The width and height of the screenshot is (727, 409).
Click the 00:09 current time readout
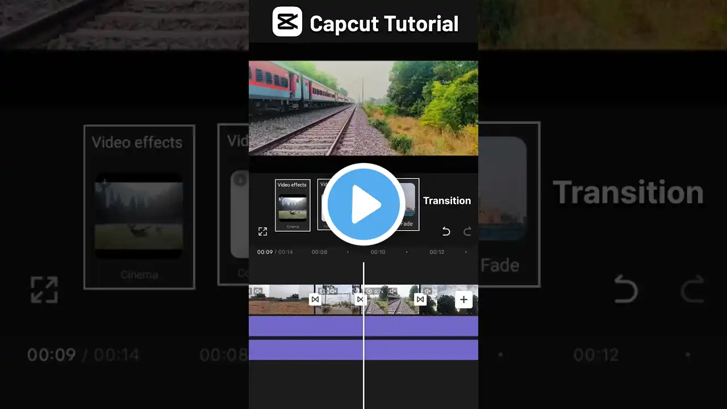pos(265,252)
